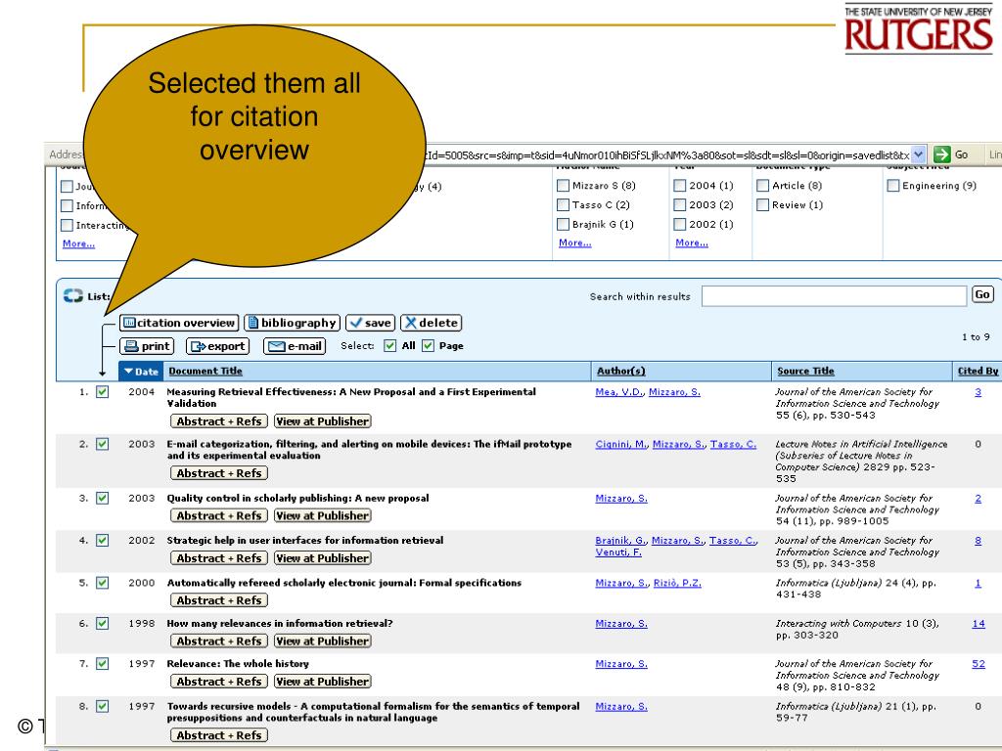Uncheck result 5 Automatically refereed journal checkbox

(x=102, y=583)
